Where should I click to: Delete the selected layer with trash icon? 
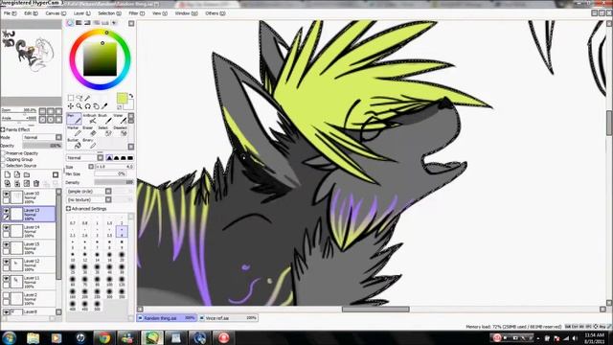click(x=36, y=183)
